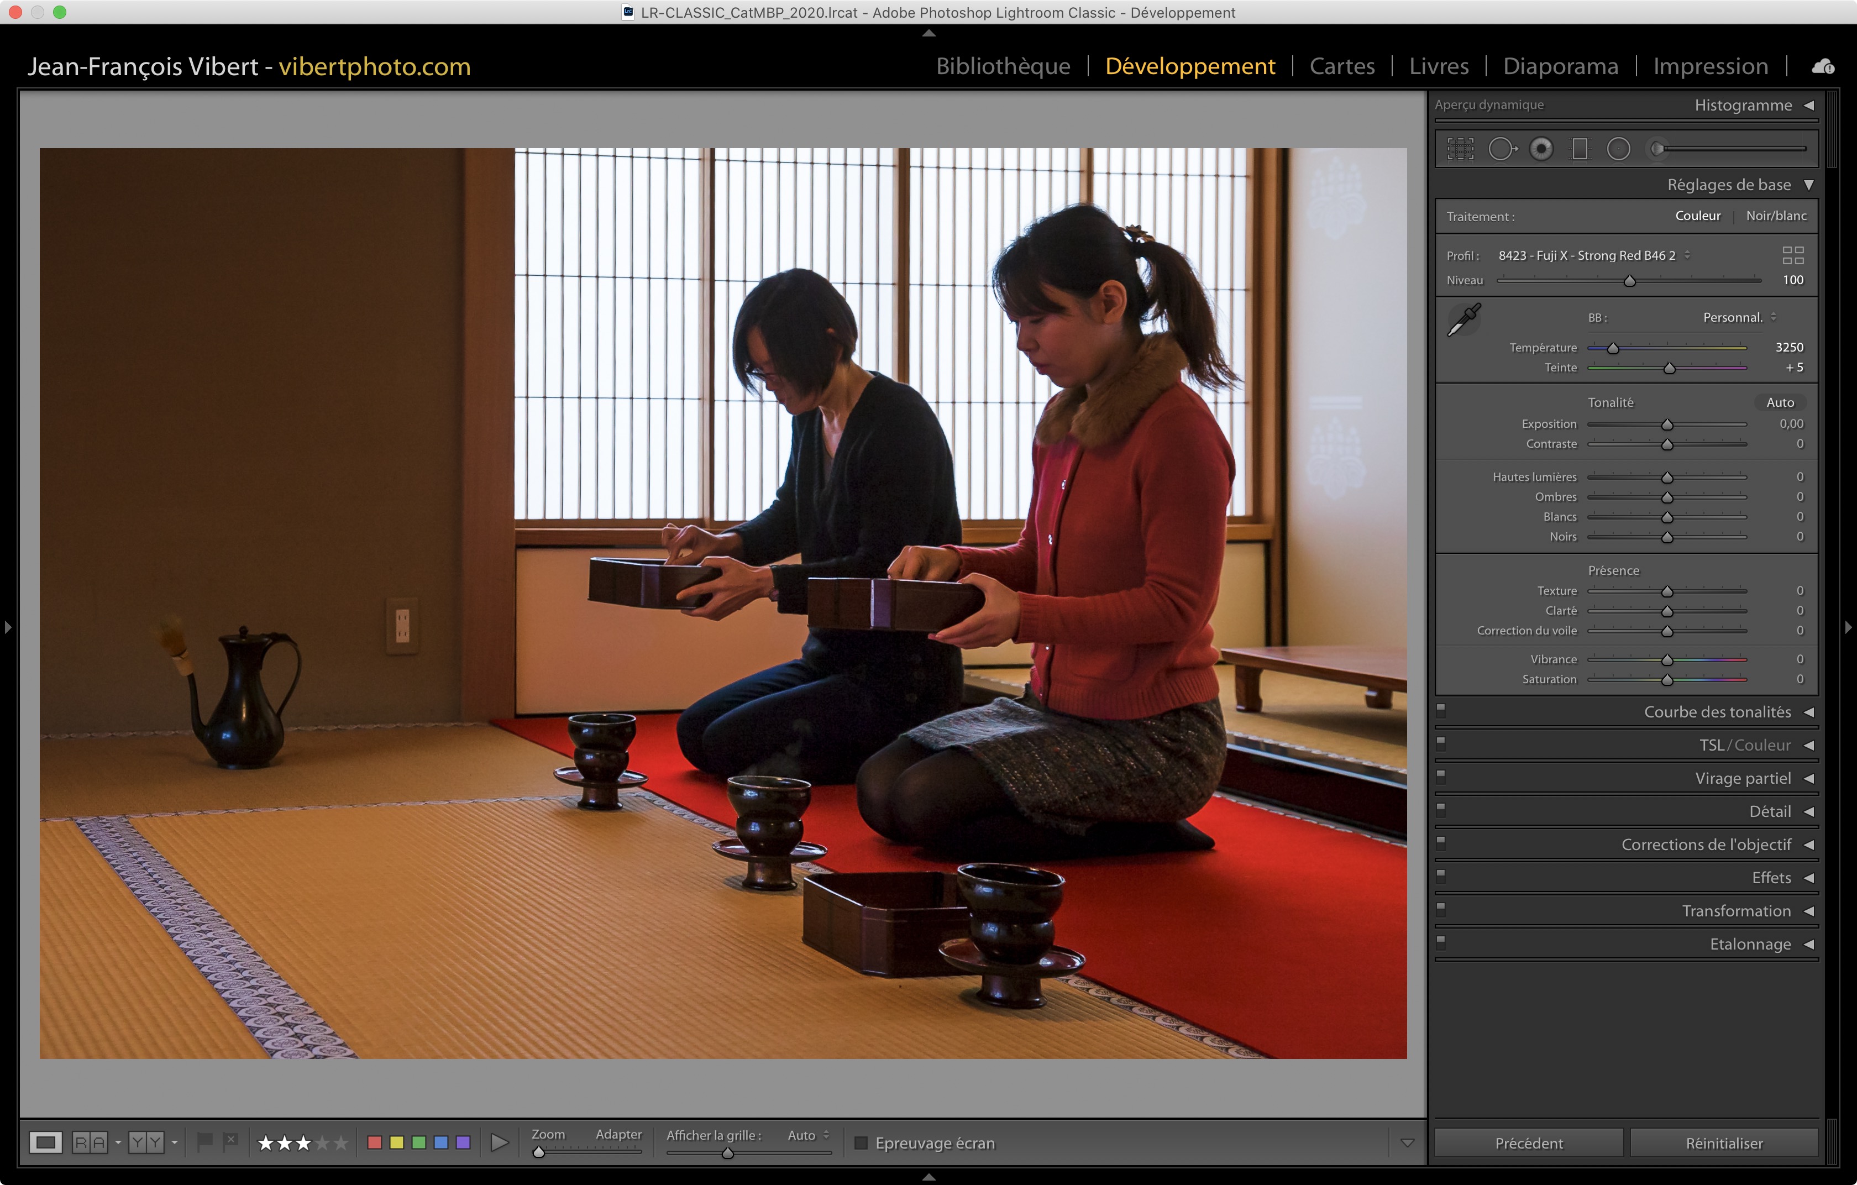Select the Crop Overlay tool
1857x1185 pixels.
click(1460, 149)
